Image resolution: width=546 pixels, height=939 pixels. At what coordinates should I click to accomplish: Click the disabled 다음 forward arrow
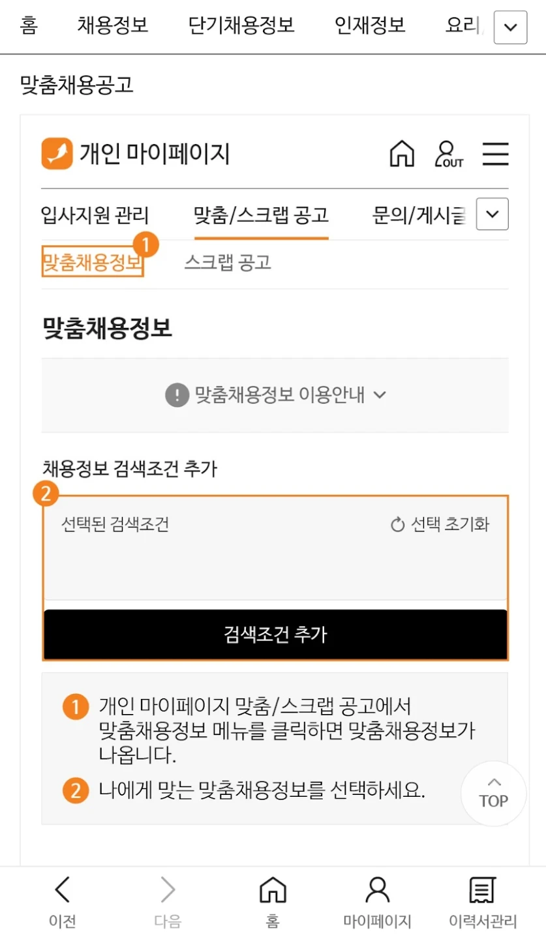pyautogui.click(x=168, y=889)
